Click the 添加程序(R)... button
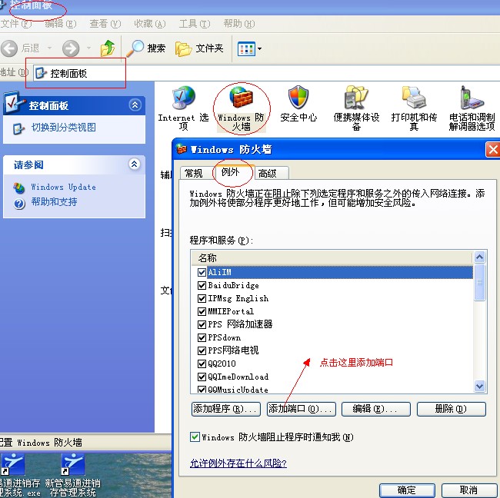Screen dimensions: 500x498 click(225, 409)
